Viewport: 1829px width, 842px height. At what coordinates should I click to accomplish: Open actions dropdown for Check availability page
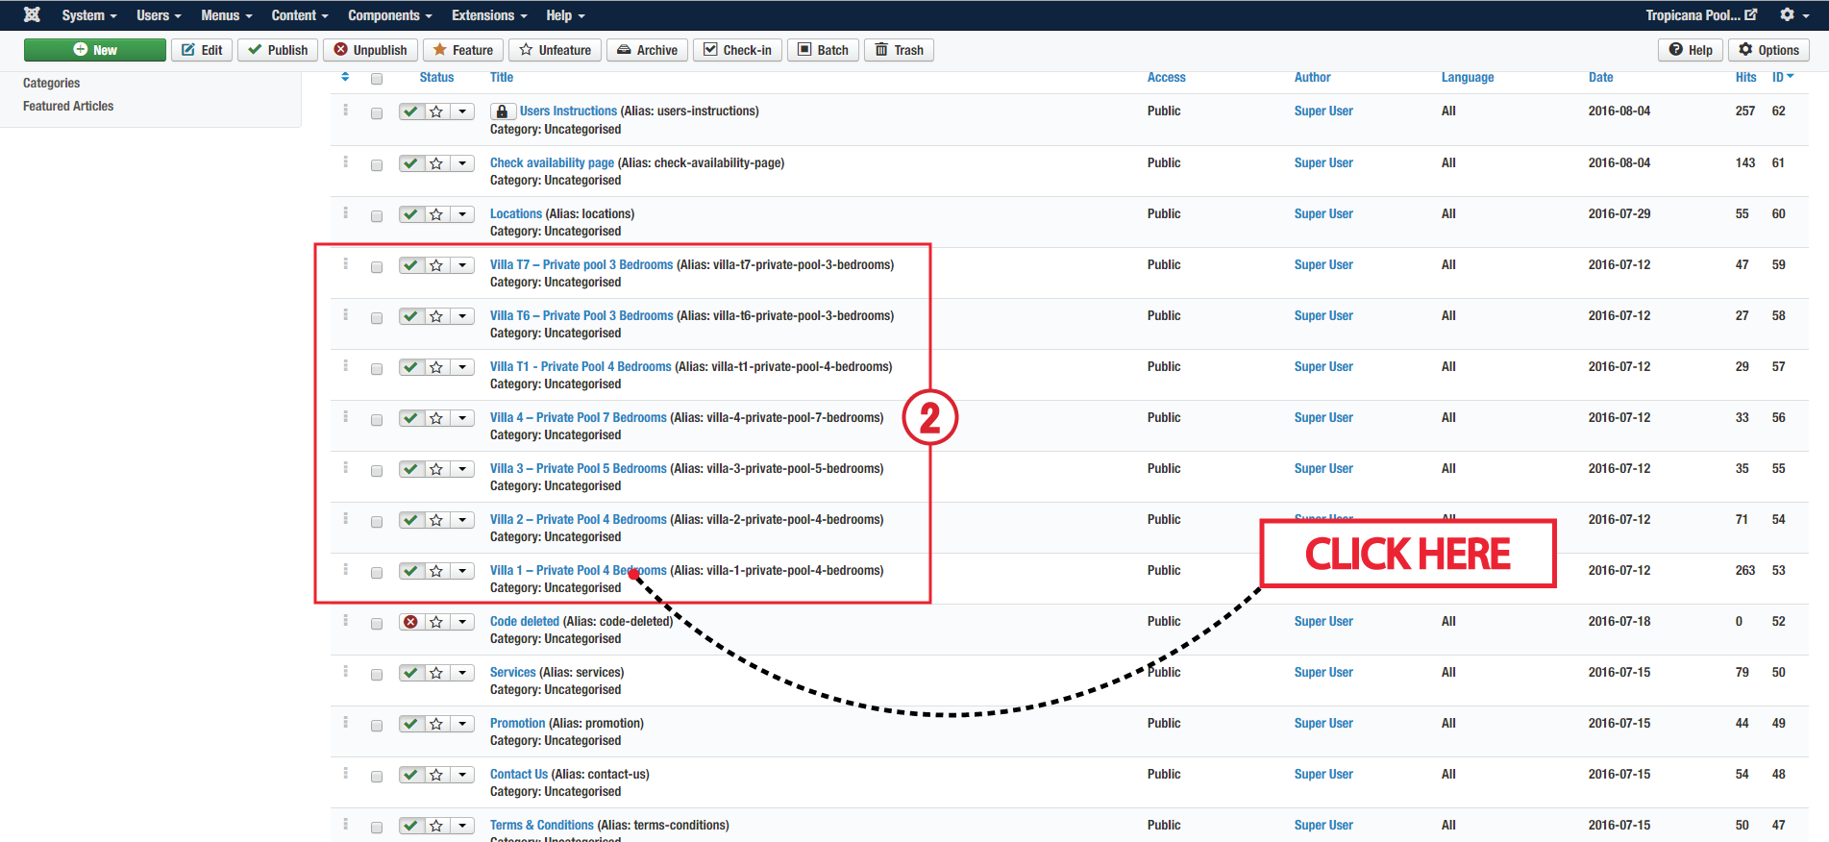[x=462, y=163]
